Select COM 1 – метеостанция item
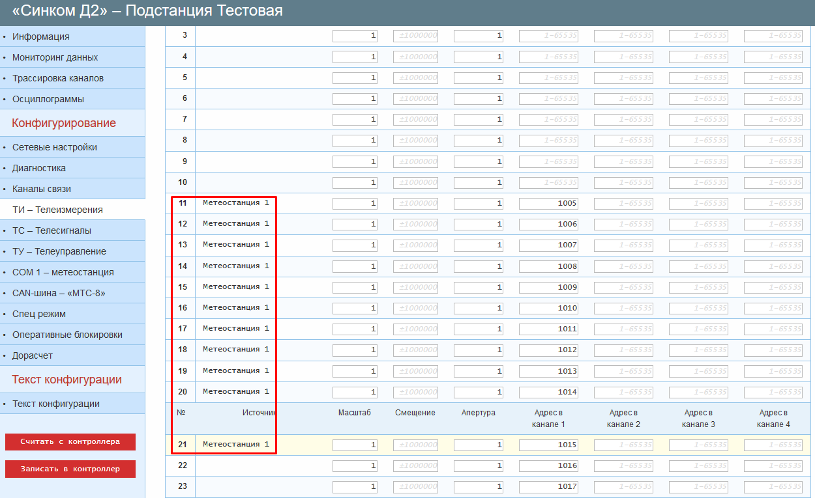Screen dimensions: 815x498 [63, 272]
